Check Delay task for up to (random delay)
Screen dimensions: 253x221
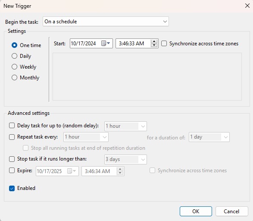click(x=12, y=126)
